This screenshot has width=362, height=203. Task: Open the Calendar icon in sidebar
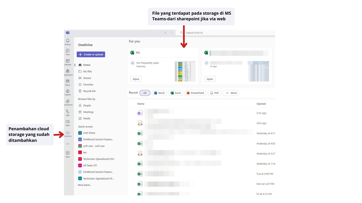coord(68,61)
